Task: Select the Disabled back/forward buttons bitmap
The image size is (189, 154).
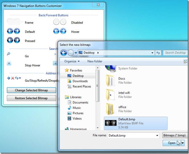Action: (x=60, y=22)
